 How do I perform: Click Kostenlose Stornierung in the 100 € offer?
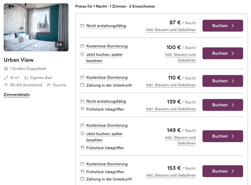[107, 46]
